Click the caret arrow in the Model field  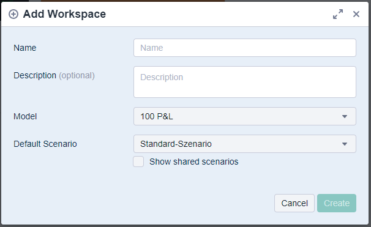coord(345,116)
